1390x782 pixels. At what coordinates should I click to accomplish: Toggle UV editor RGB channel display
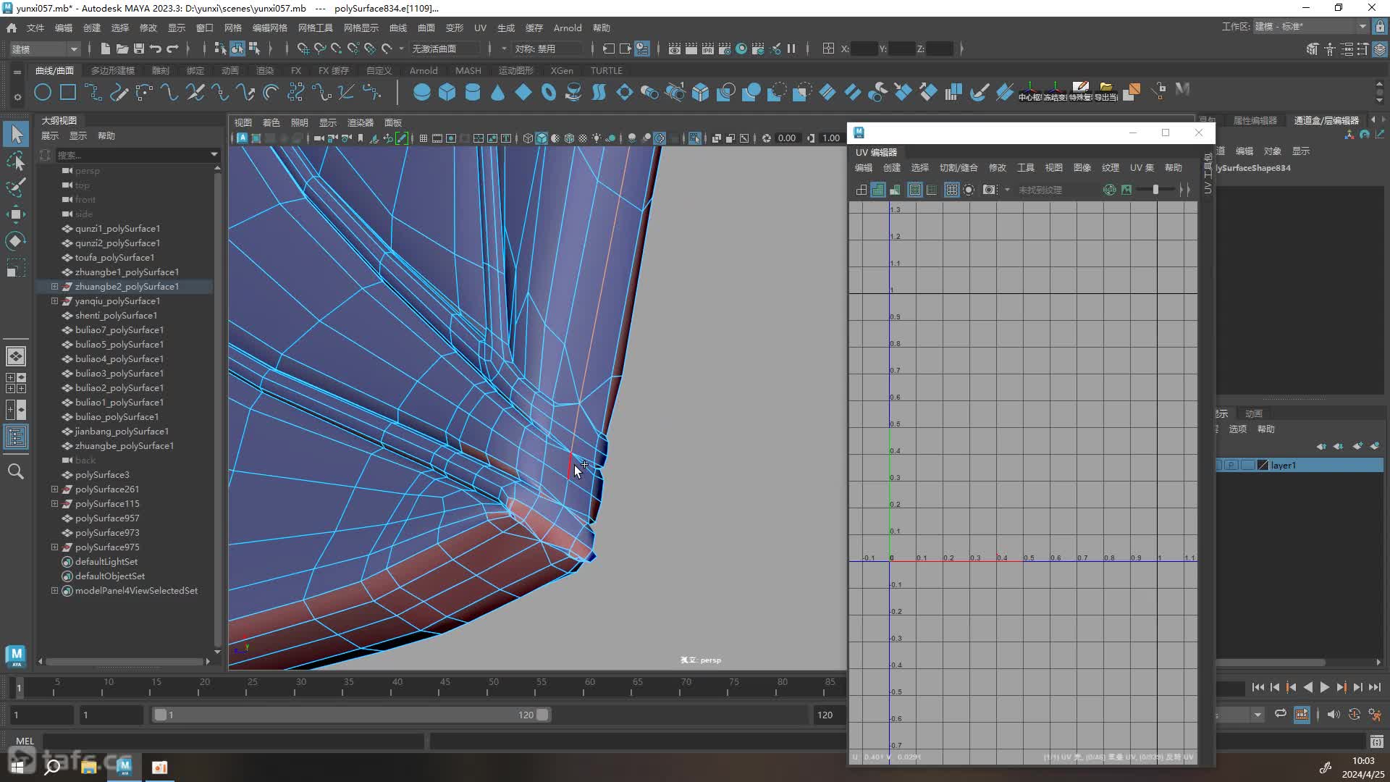click(x=1109, y=190)
